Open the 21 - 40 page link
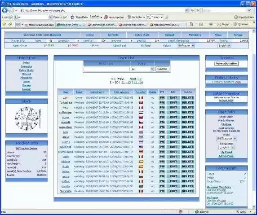The width and height of the screenshot is (257, 215). pos(126,83)
